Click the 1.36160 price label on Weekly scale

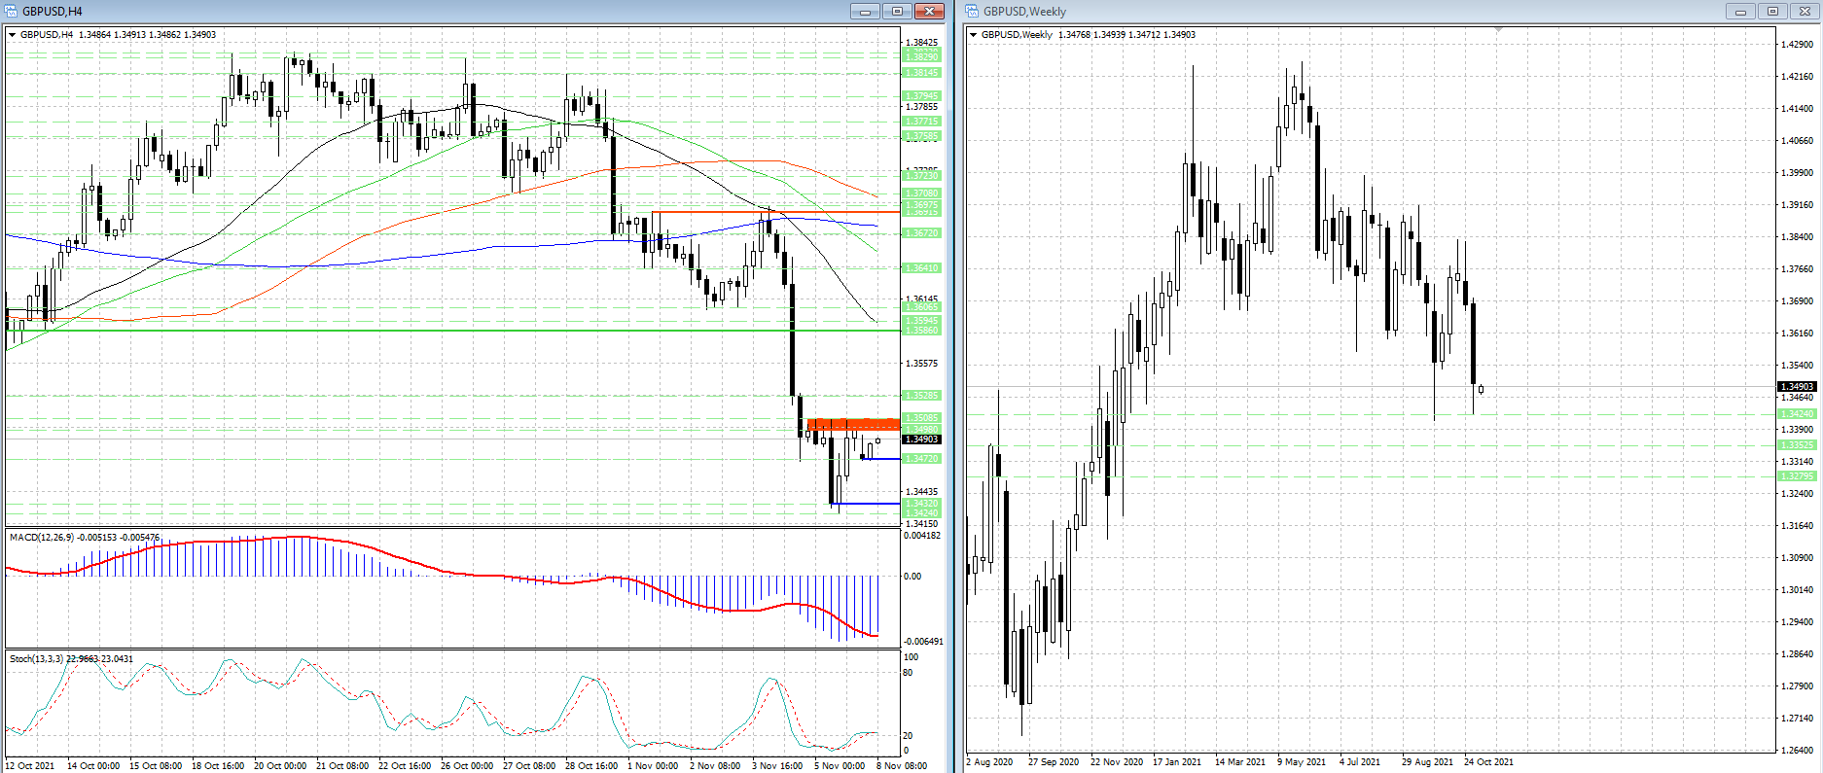[x=1797, y=334]
